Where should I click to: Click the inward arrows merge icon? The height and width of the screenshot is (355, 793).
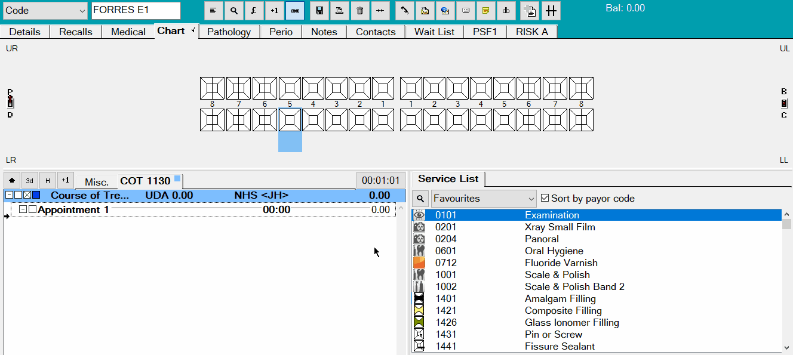(380, 11)
